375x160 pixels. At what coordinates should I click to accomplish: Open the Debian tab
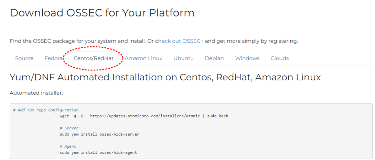point(214,58)
